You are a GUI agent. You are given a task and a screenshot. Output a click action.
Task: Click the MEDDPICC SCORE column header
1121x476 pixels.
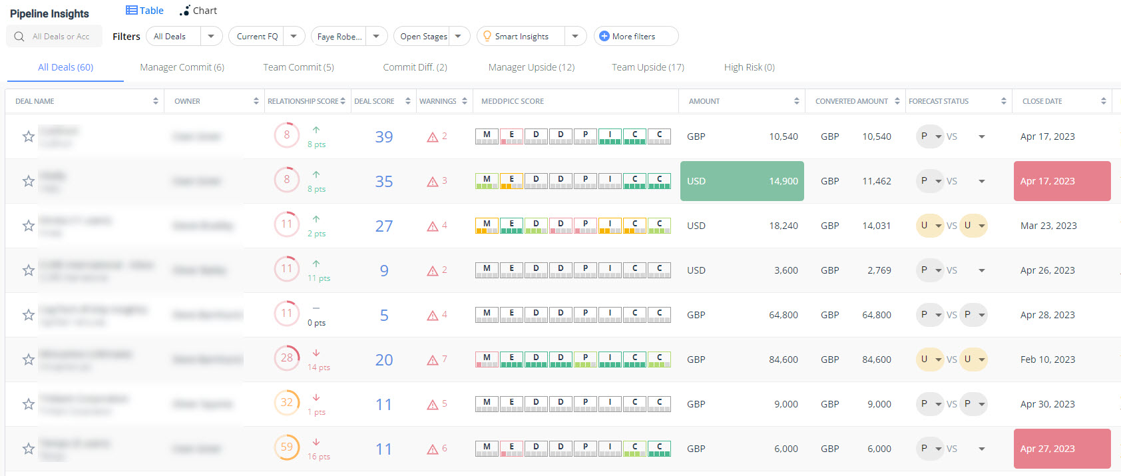coord(513,101)
